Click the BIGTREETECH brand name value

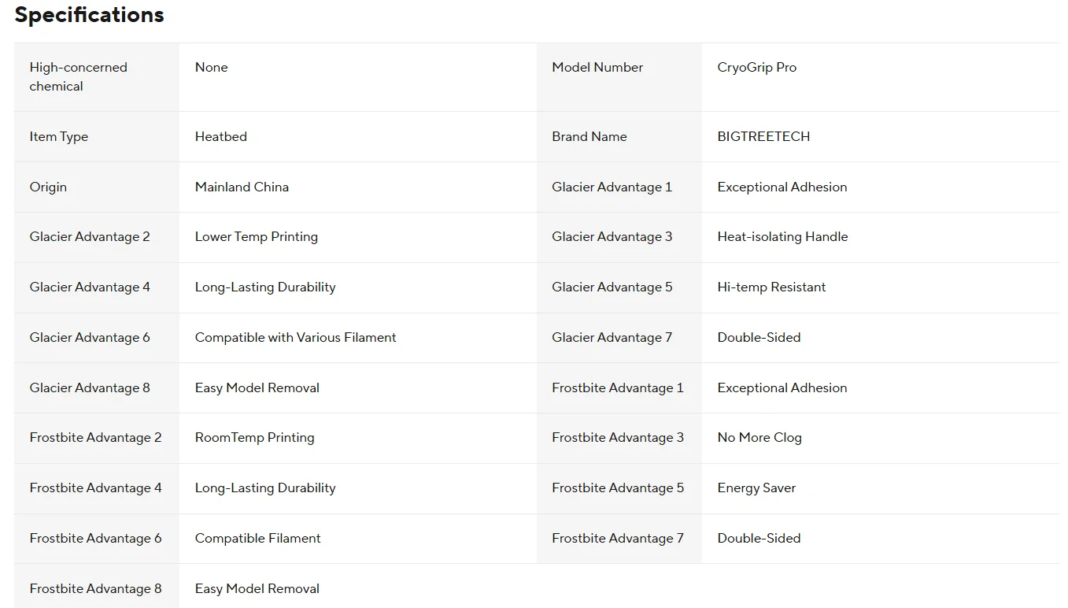click(763, 136)
